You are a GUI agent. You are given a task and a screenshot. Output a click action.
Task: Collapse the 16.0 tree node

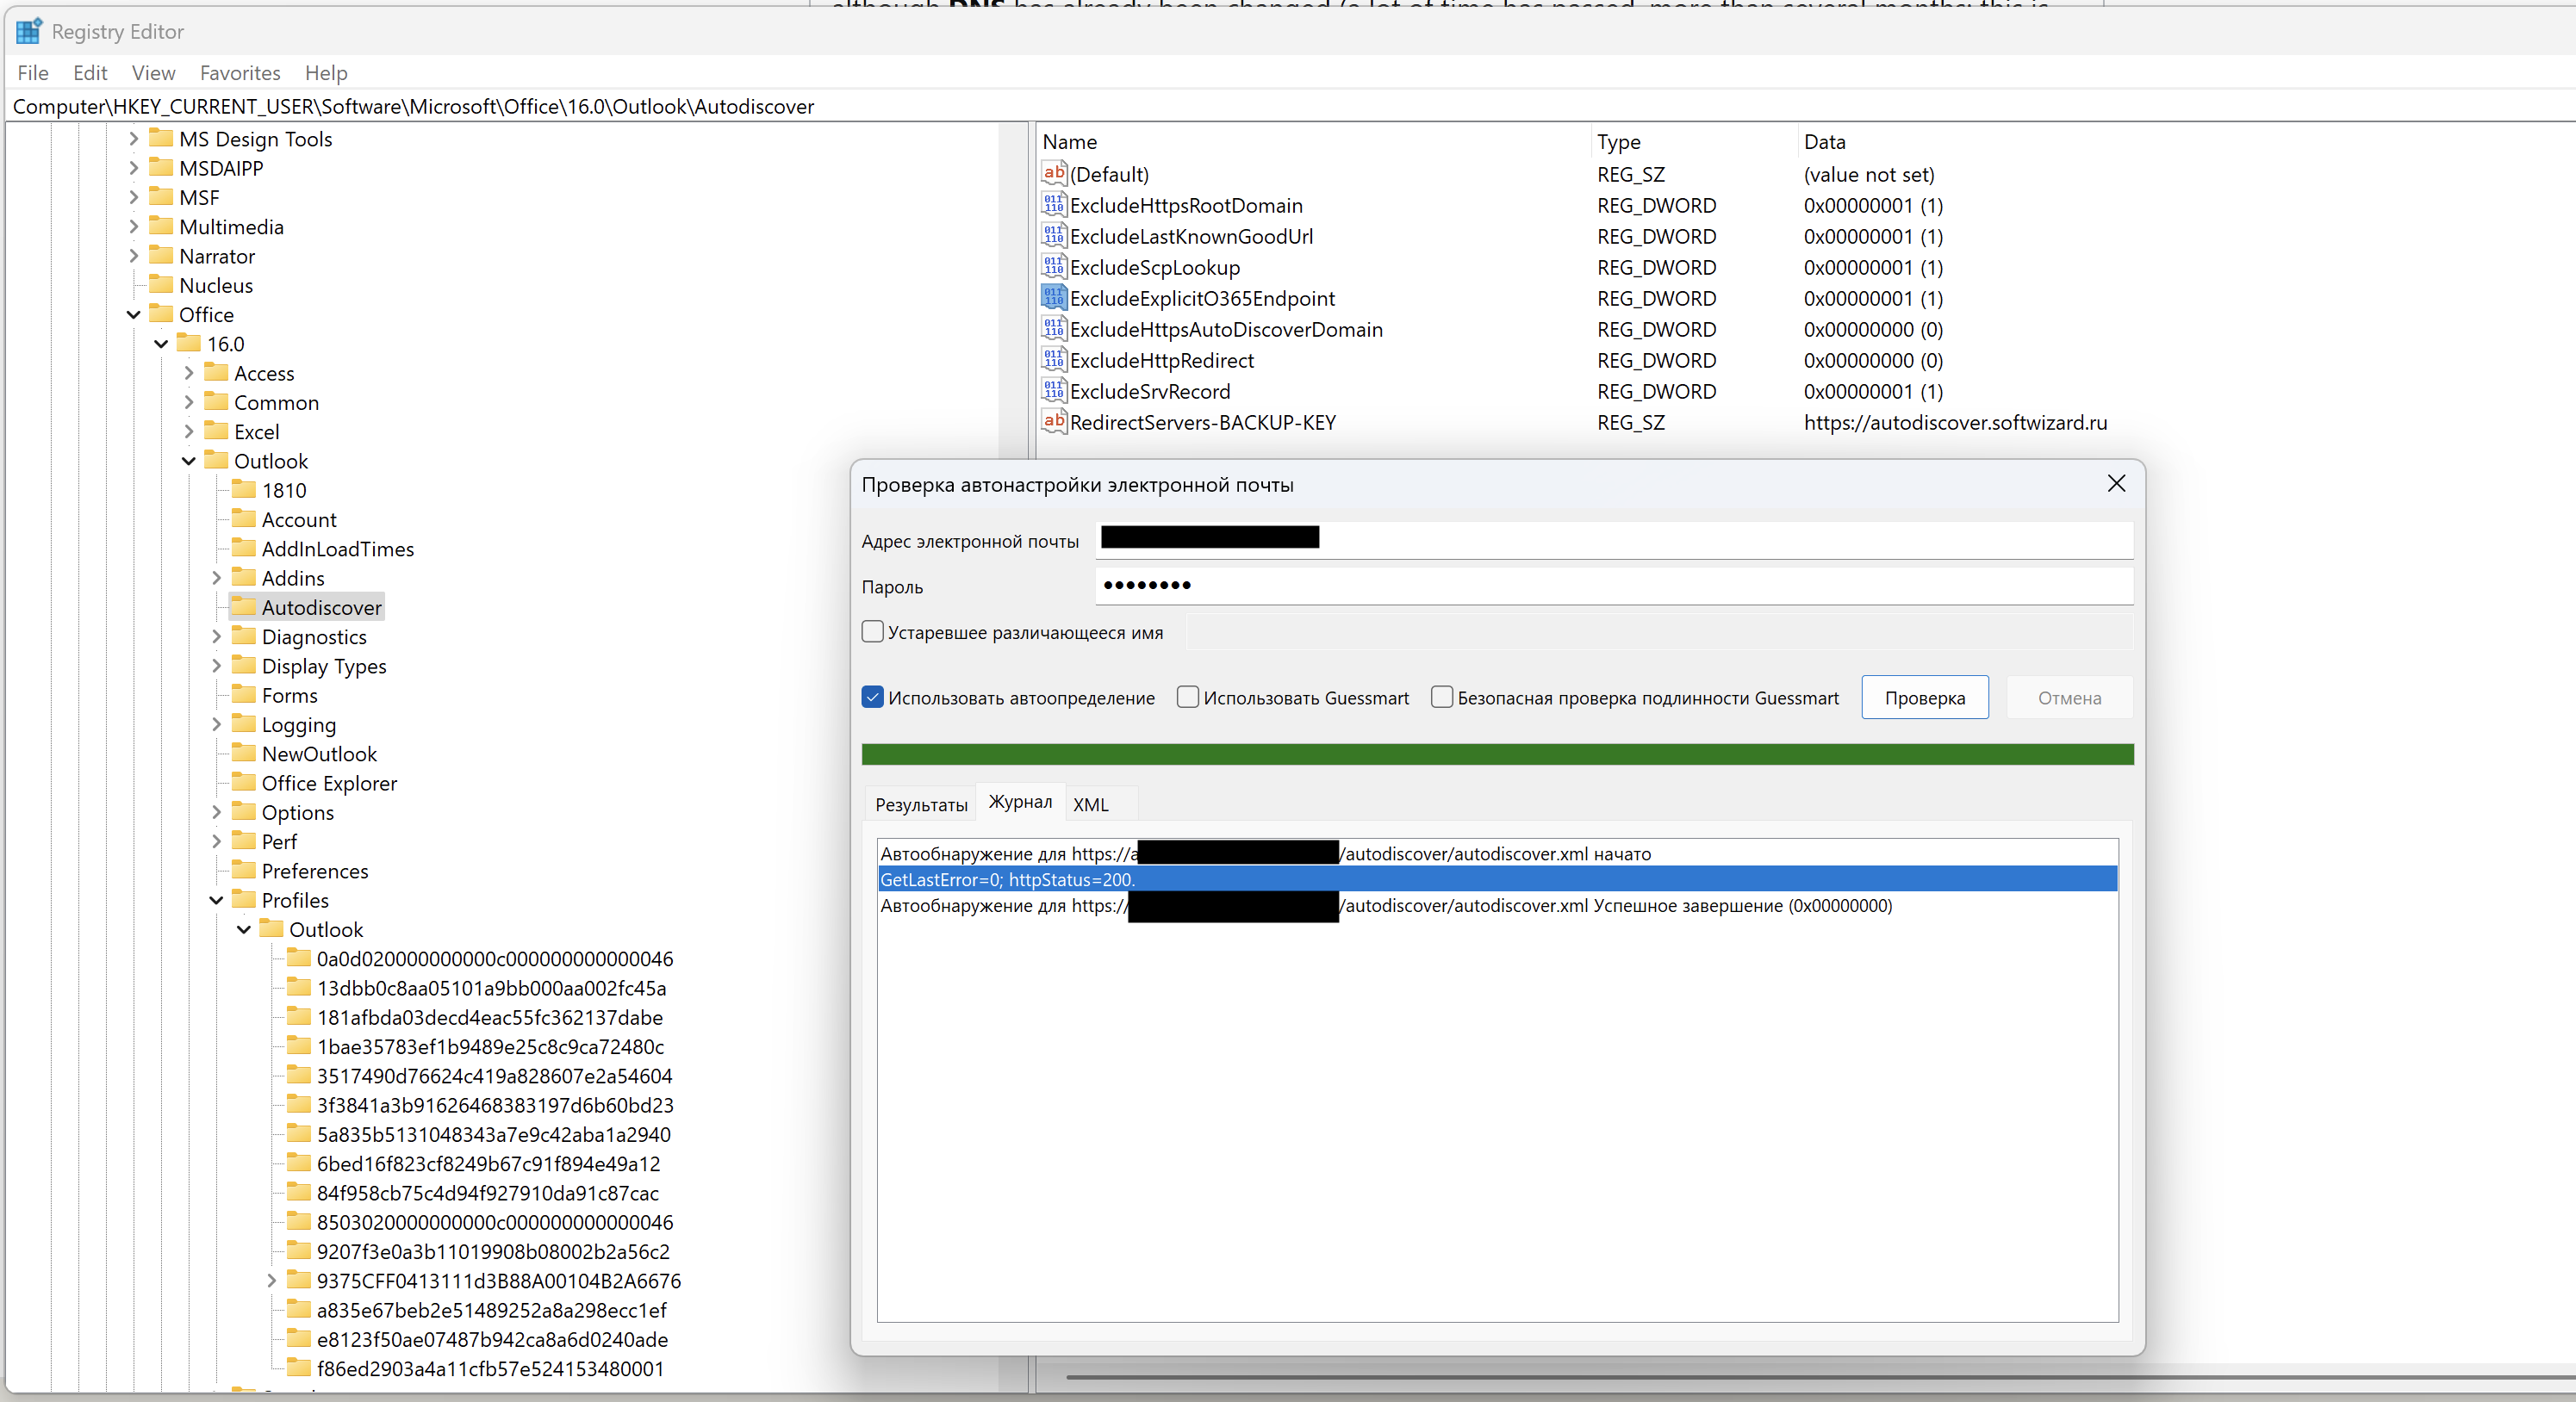161,344
